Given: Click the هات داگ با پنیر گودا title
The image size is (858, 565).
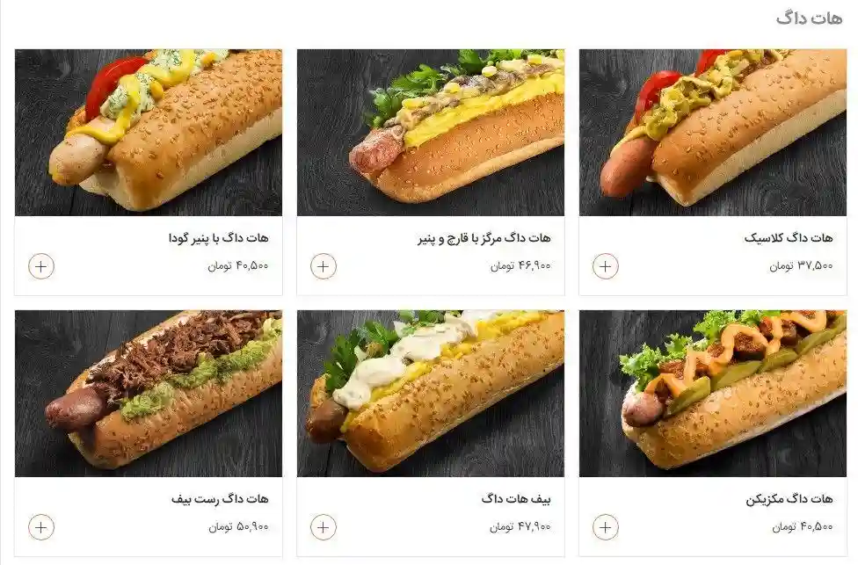Looking at the screenshot, I should click(218, 238).
